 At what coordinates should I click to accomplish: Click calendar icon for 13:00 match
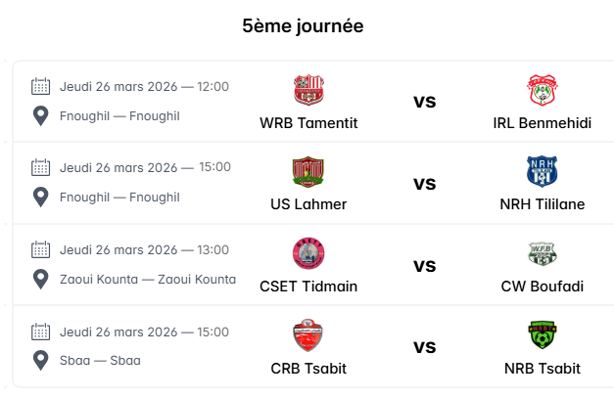[40, 249]
